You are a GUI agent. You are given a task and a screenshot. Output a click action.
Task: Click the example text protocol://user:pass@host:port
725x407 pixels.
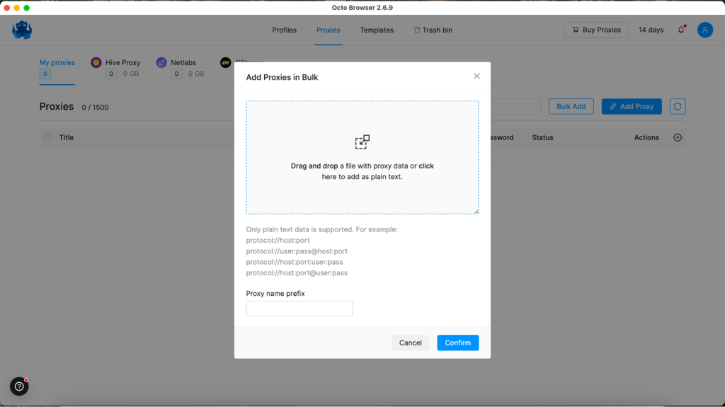pyautogui.click(x=297, y=251)
